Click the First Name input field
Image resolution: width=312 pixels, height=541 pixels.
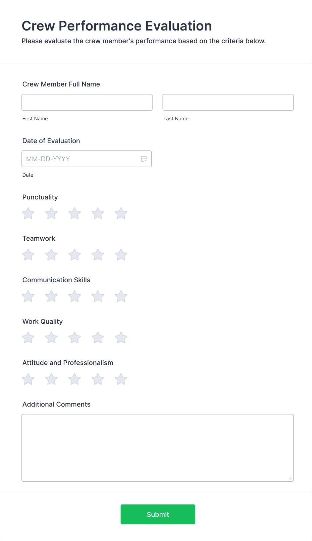click(87, 102)
